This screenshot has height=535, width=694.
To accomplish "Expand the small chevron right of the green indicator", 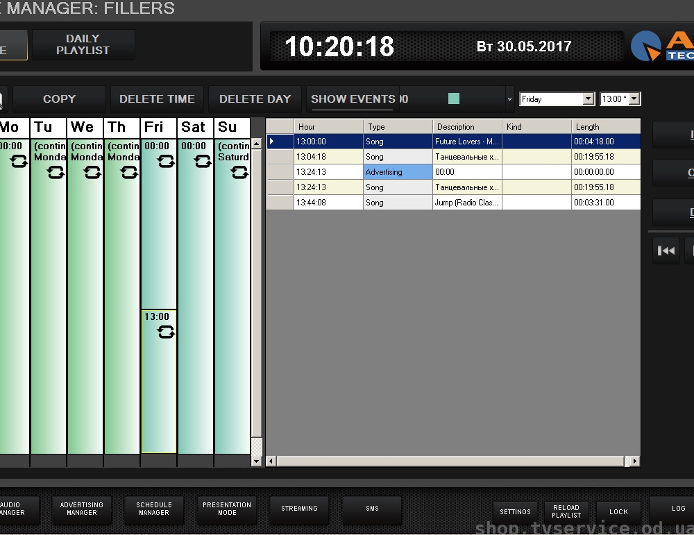I will pos(509,99).
